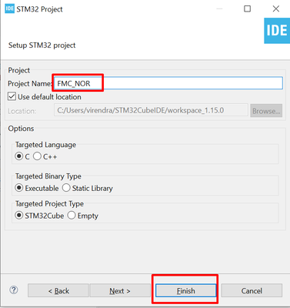Choose Executable binary type
The height and width of the screenshot is (308, 290).
pos(19,188)
